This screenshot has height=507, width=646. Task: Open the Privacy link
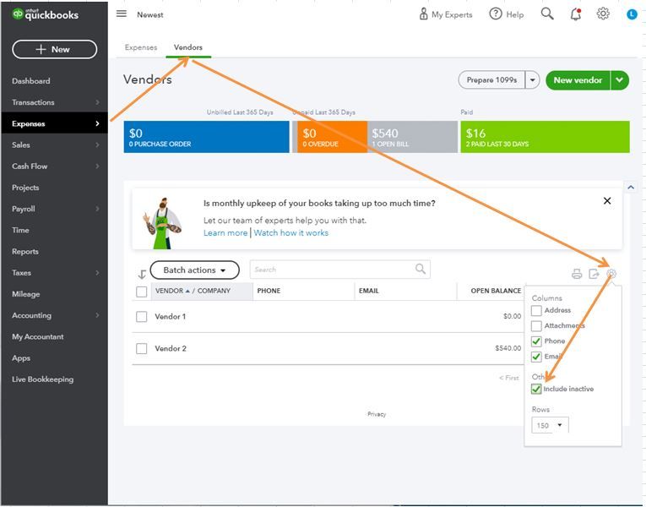tap(377, 414)
